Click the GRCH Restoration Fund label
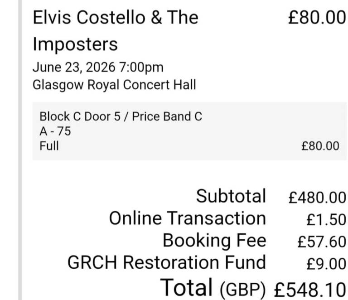348x300 pixels. tap(167, 262)
